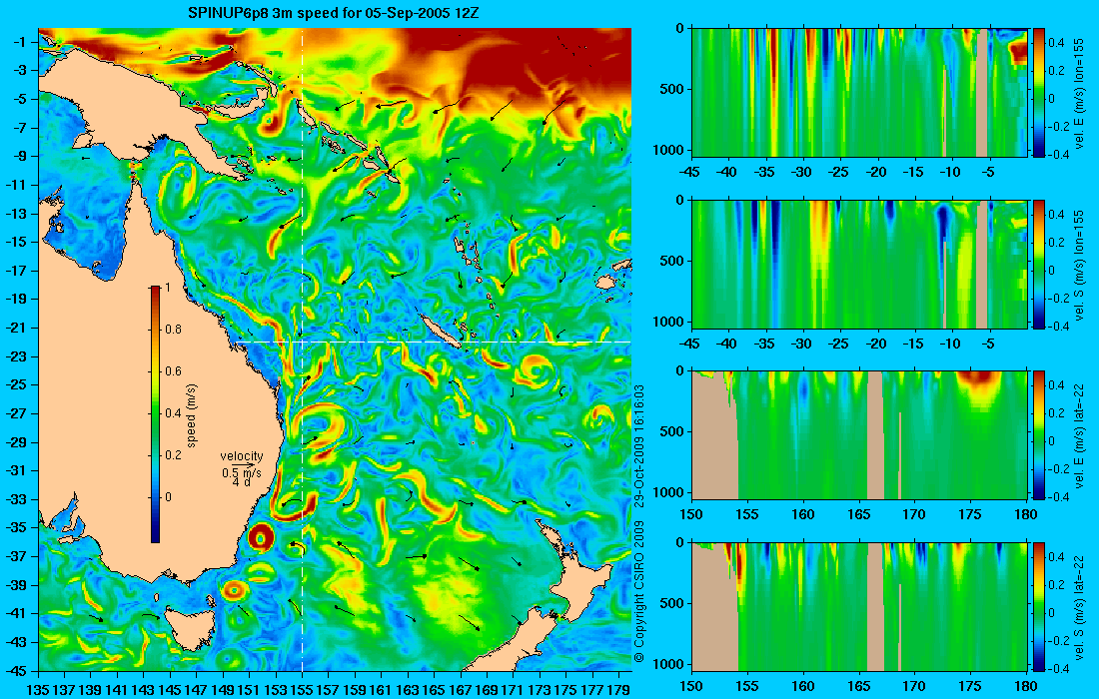Click the dark red circular eddy near 151E, -36

click(261, 538)
